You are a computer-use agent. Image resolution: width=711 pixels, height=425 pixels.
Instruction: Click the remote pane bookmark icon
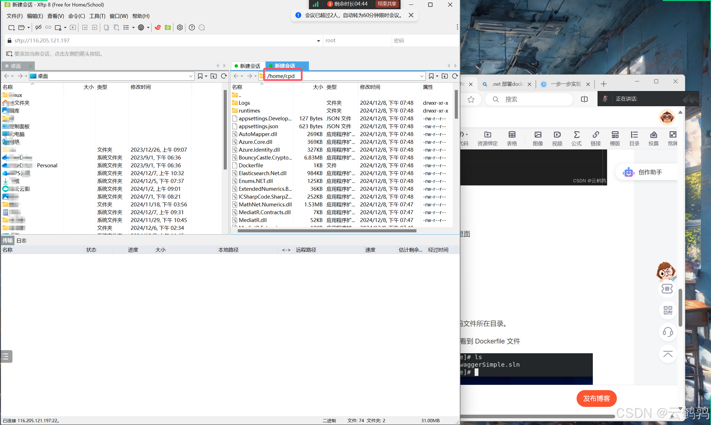(431, 76)
